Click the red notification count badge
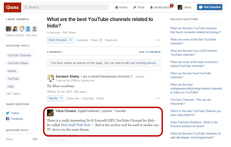The width and height of the screenshot is (231, 147). pyautogui.click(x=172, y=6)
